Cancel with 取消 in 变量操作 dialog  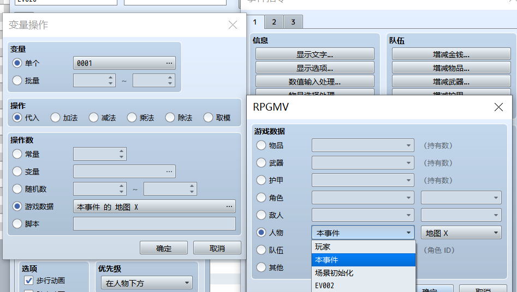pos(217,248)
